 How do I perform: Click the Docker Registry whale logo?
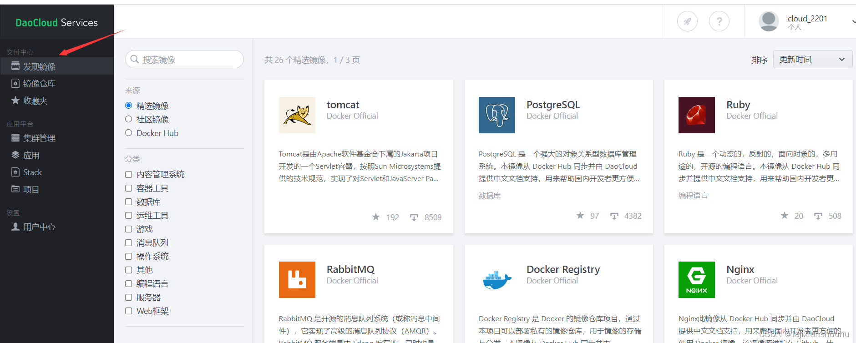497,280
